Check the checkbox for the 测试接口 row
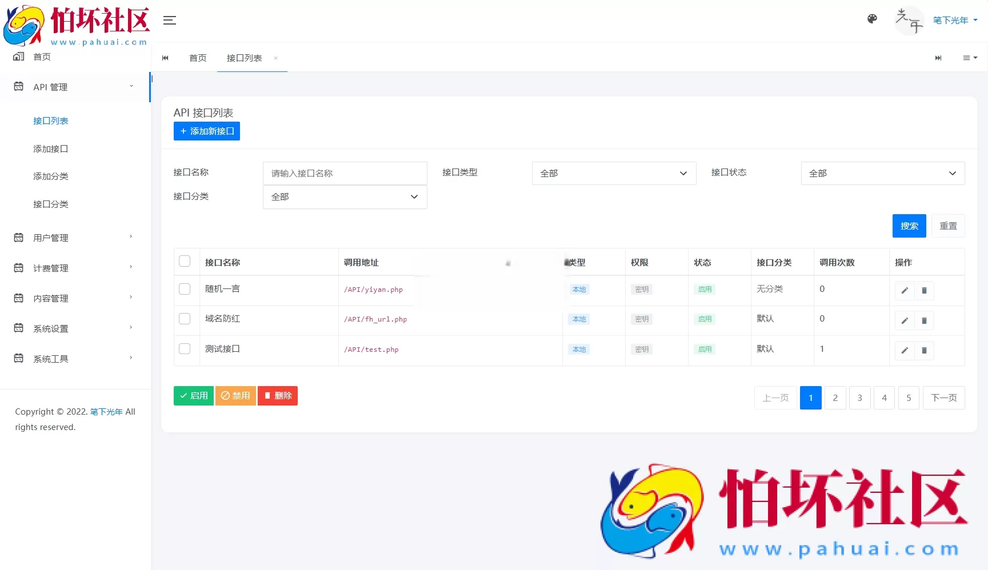988x570 pixels. tap(185, 348)
